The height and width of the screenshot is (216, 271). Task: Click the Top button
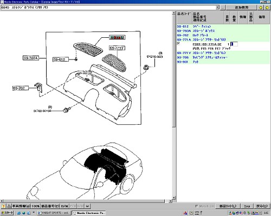pyautogui.click(x=247, y=206)
